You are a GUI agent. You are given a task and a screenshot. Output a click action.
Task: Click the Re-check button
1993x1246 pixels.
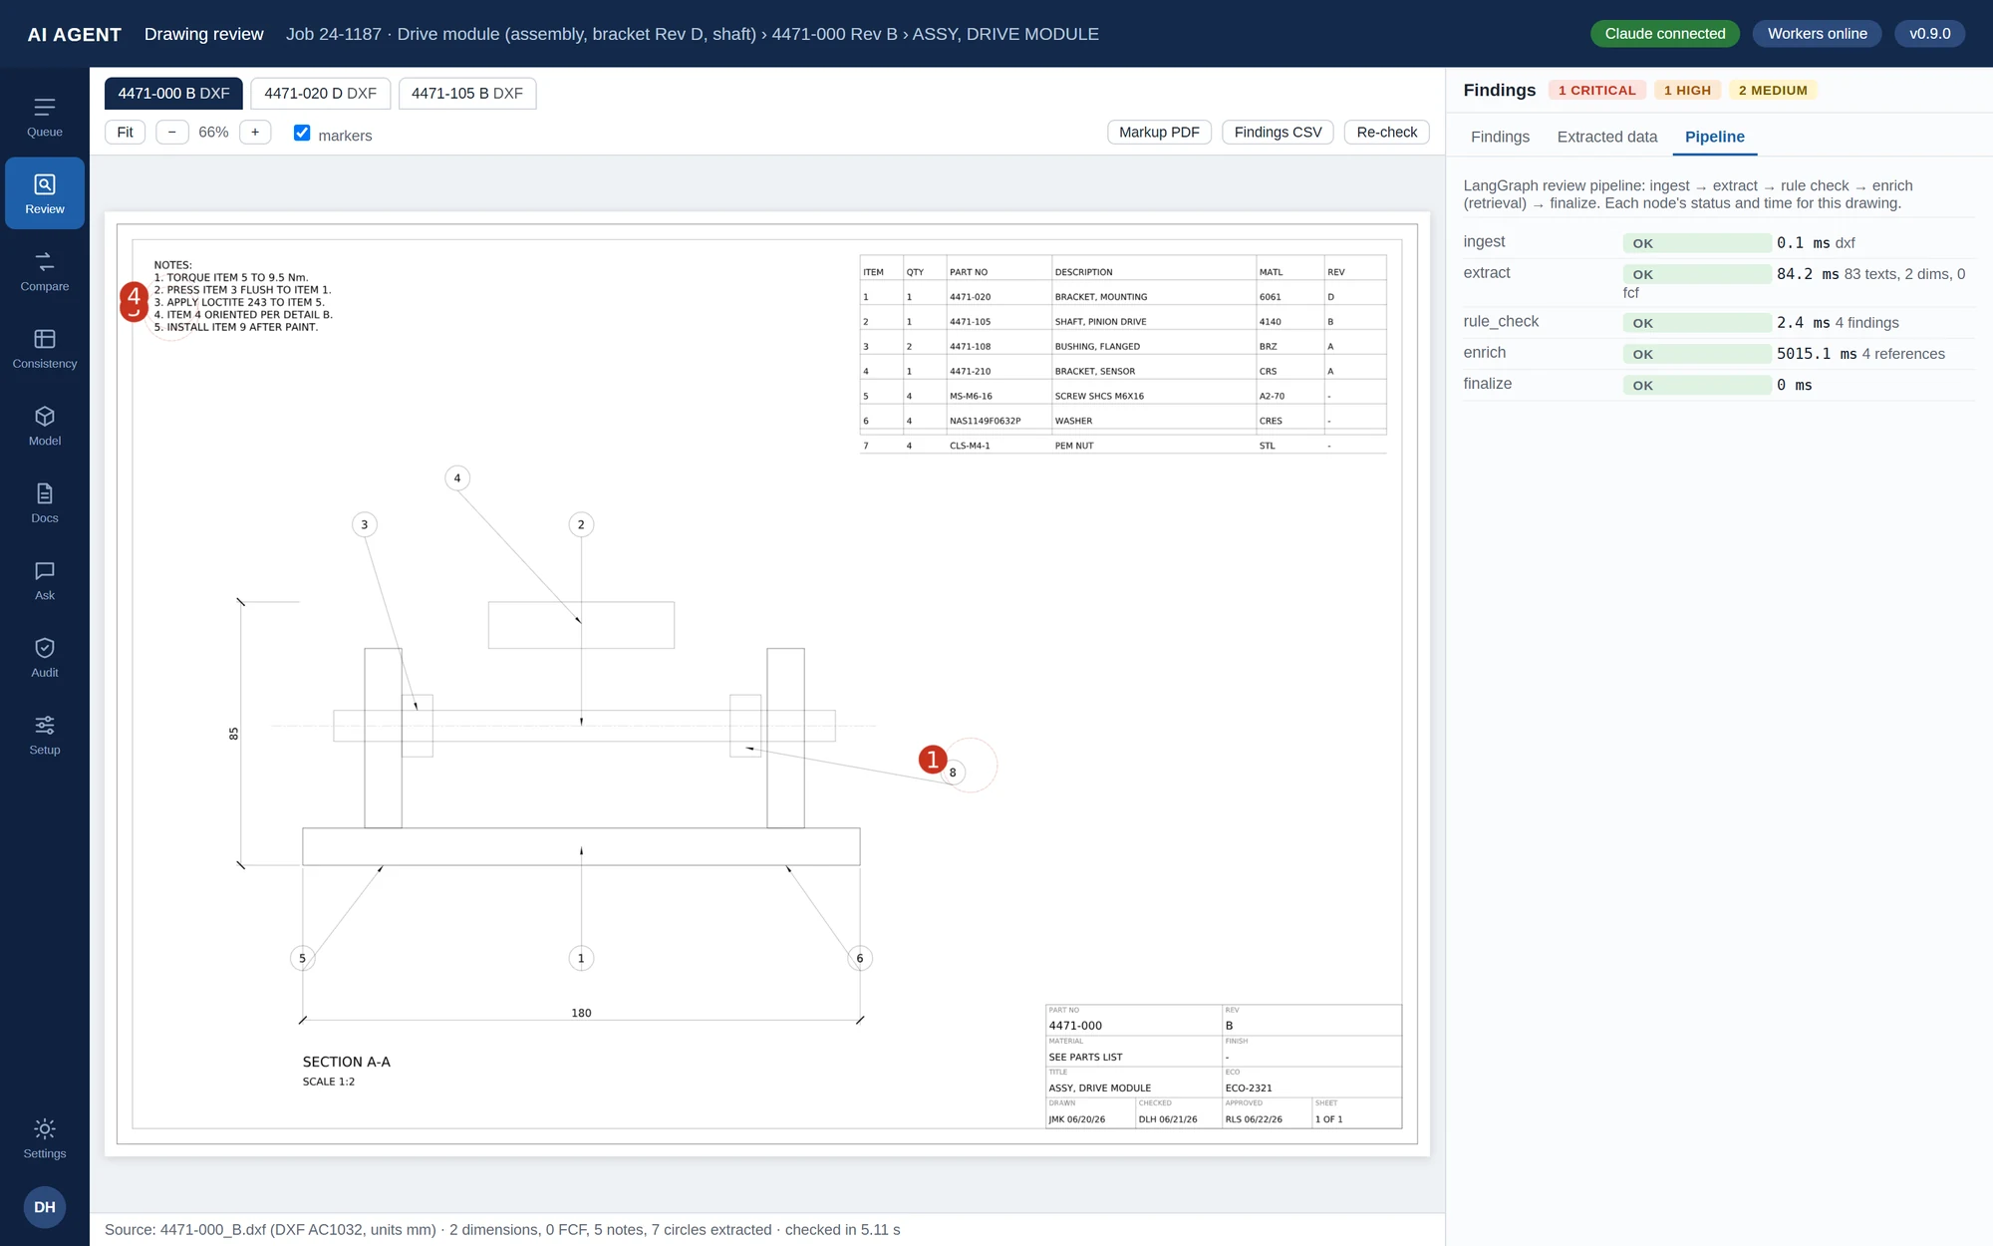[1386, 132]
